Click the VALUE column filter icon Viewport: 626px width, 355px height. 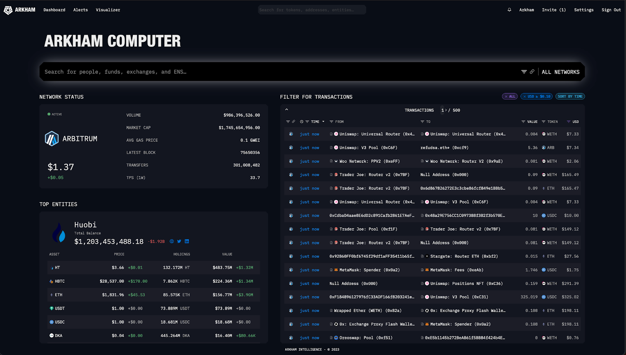[523, 122]
